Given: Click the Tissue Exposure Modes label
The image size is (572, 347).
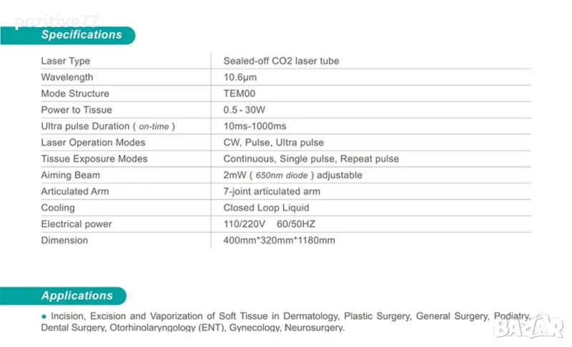Looking at the screenshot, I should [x=94, y=159].
